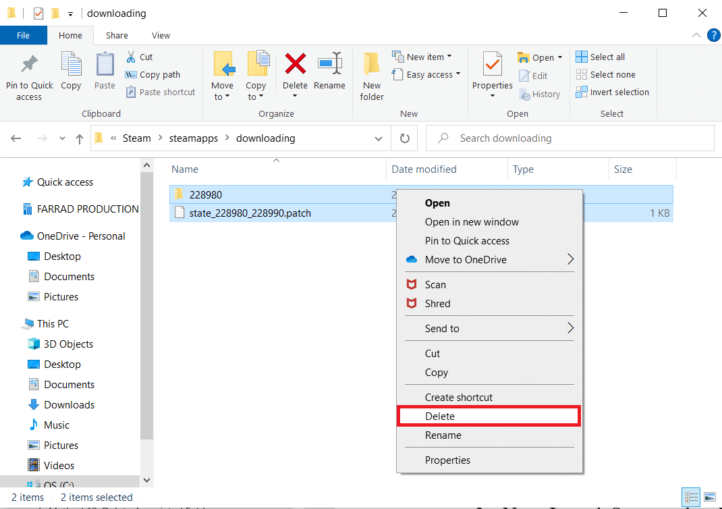The width and height of the screenshot is (722, 509).
Task: Click navigation pane scroll up arrow
Action: [x=146, y=165]
